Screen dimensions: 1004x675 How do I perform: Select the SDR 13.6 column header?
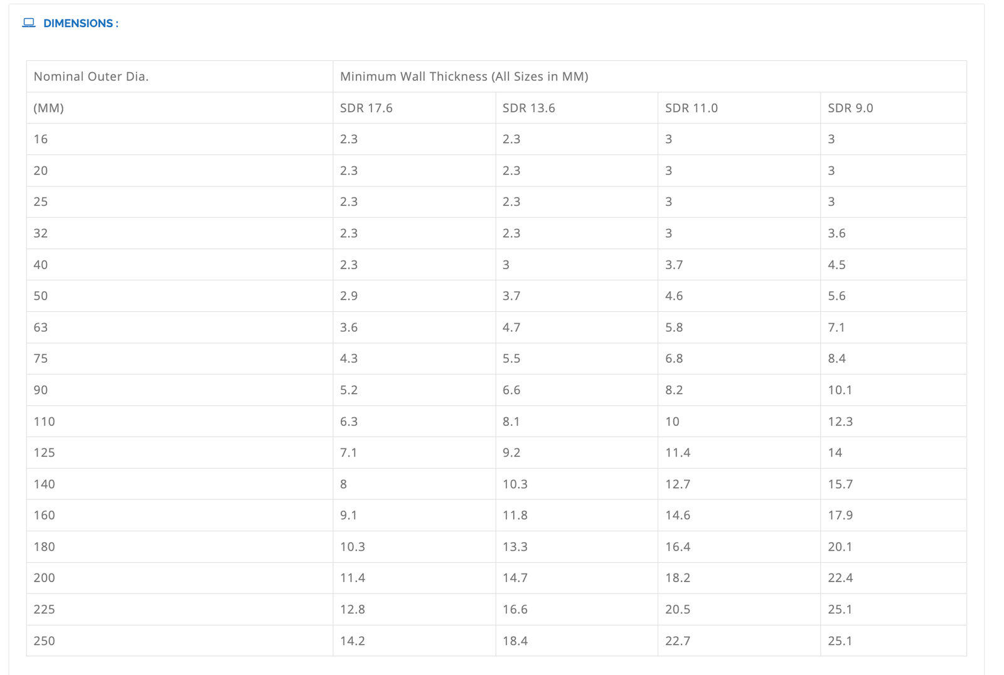coord(528,108)
